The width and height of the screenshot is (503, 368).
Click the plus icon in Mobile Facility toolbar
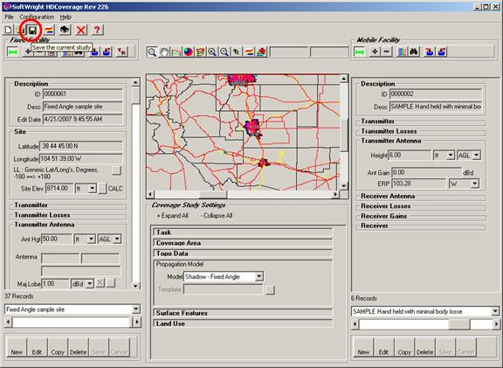click(375, 52)
